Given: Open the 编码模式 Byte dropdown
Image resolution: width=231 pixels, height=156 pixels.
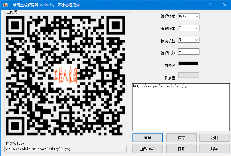Looking at the screenshot, I should click(x=189, y=16).
